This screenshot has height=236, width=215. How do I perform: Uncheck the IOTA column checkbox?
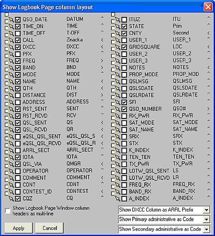click(18, 157)
